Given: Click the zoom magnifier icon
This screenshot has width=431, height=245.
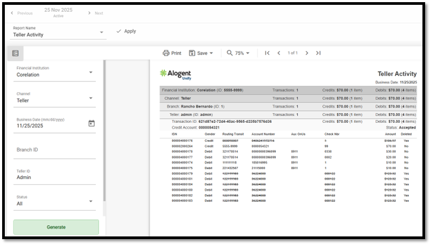Looking at the screenshot, I should pos(230,53).
